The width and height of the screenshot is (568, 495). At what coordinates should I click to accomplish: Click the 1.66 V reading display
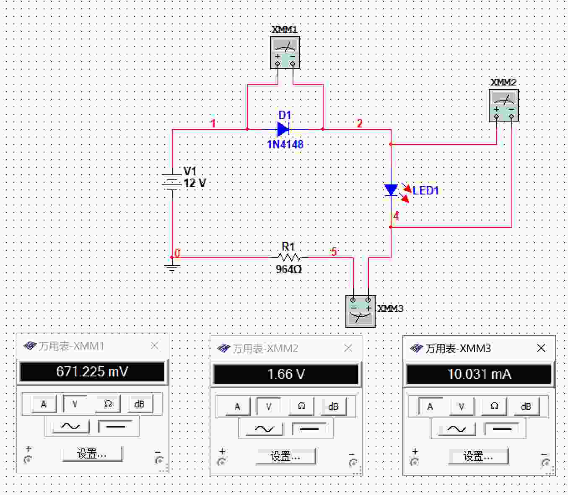286,374
